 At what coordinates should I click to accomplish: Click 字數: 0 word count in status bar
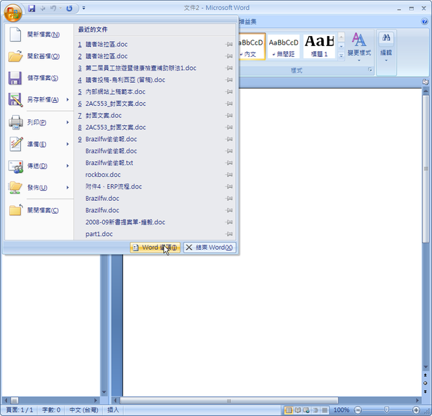tap(51, 410)
